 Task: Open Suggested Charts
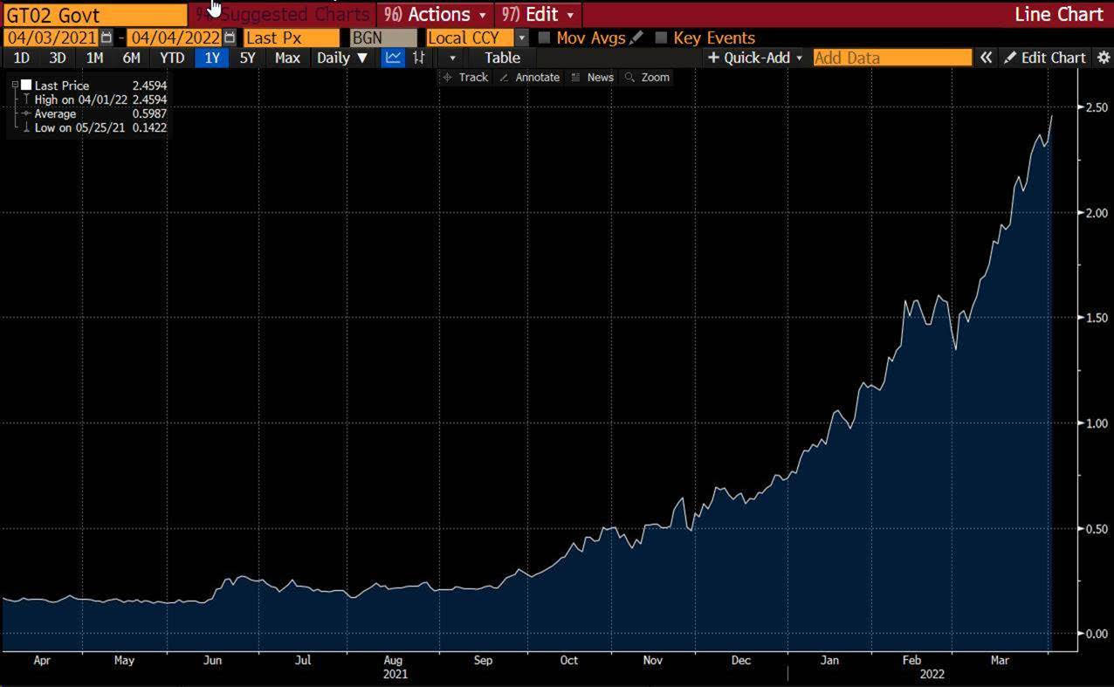tap(283, 15)
